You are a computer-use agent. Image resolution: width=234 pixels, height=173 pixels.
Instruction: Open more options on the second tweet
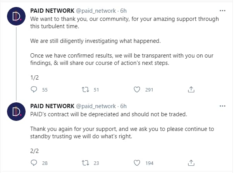tap(222, 106)
